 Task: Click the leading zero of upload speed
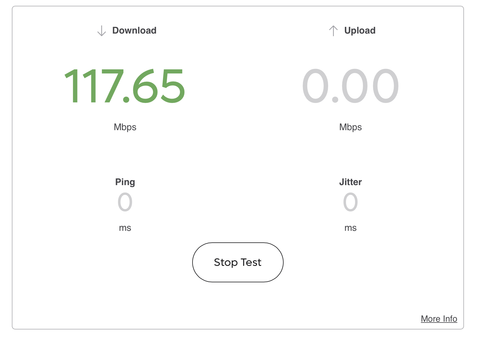[315, 86]
